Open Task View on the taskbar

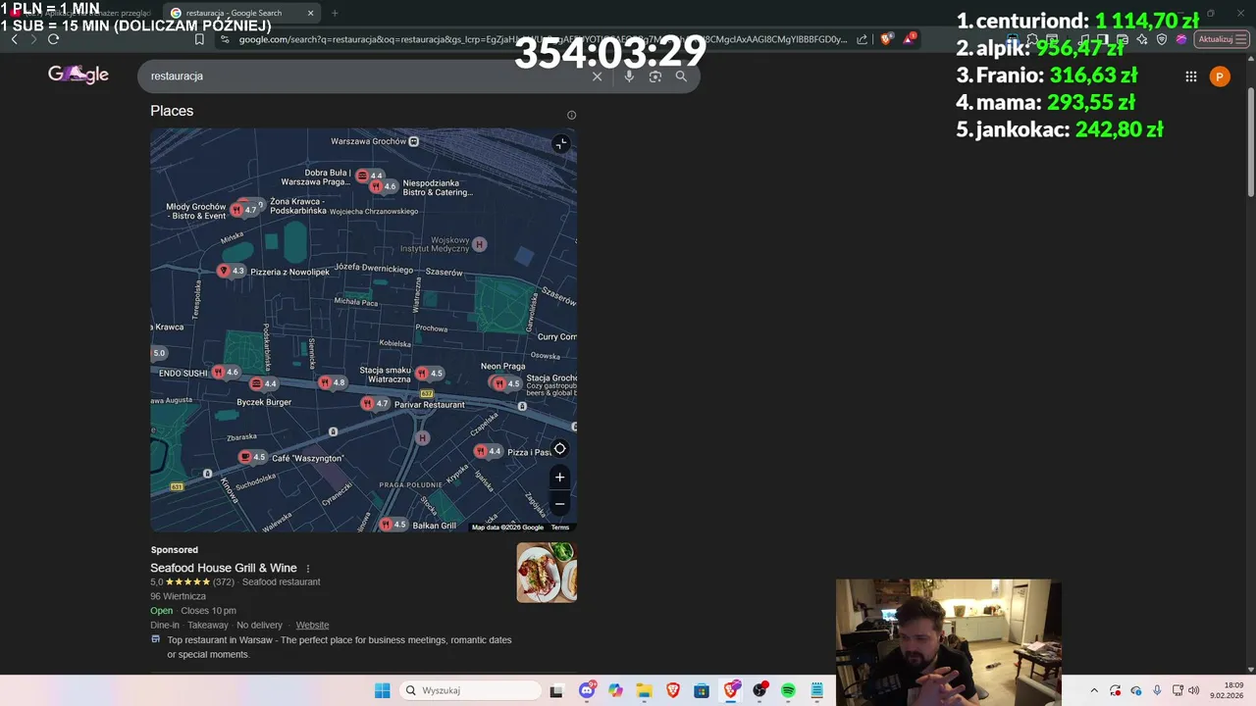point(556,690)
